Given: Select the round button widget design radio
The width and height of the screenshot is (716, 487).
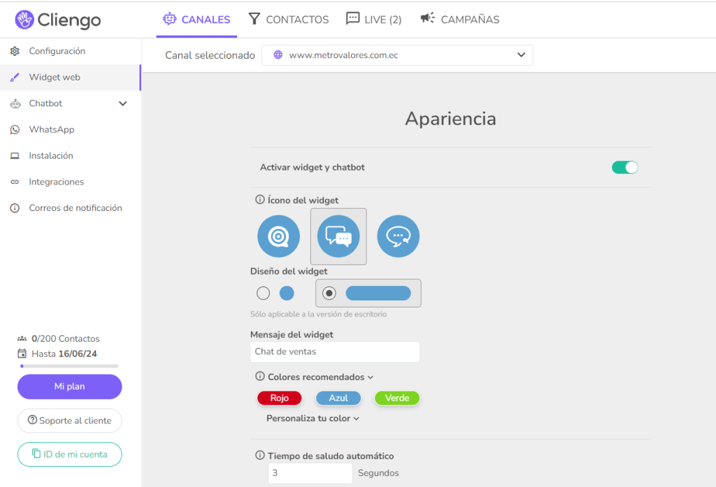Looking at the screenshot, I should (x=263, y=293).
